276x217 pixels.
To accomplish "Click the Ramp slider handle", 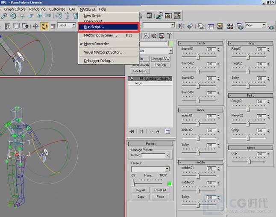I will (x=133, y=183).
